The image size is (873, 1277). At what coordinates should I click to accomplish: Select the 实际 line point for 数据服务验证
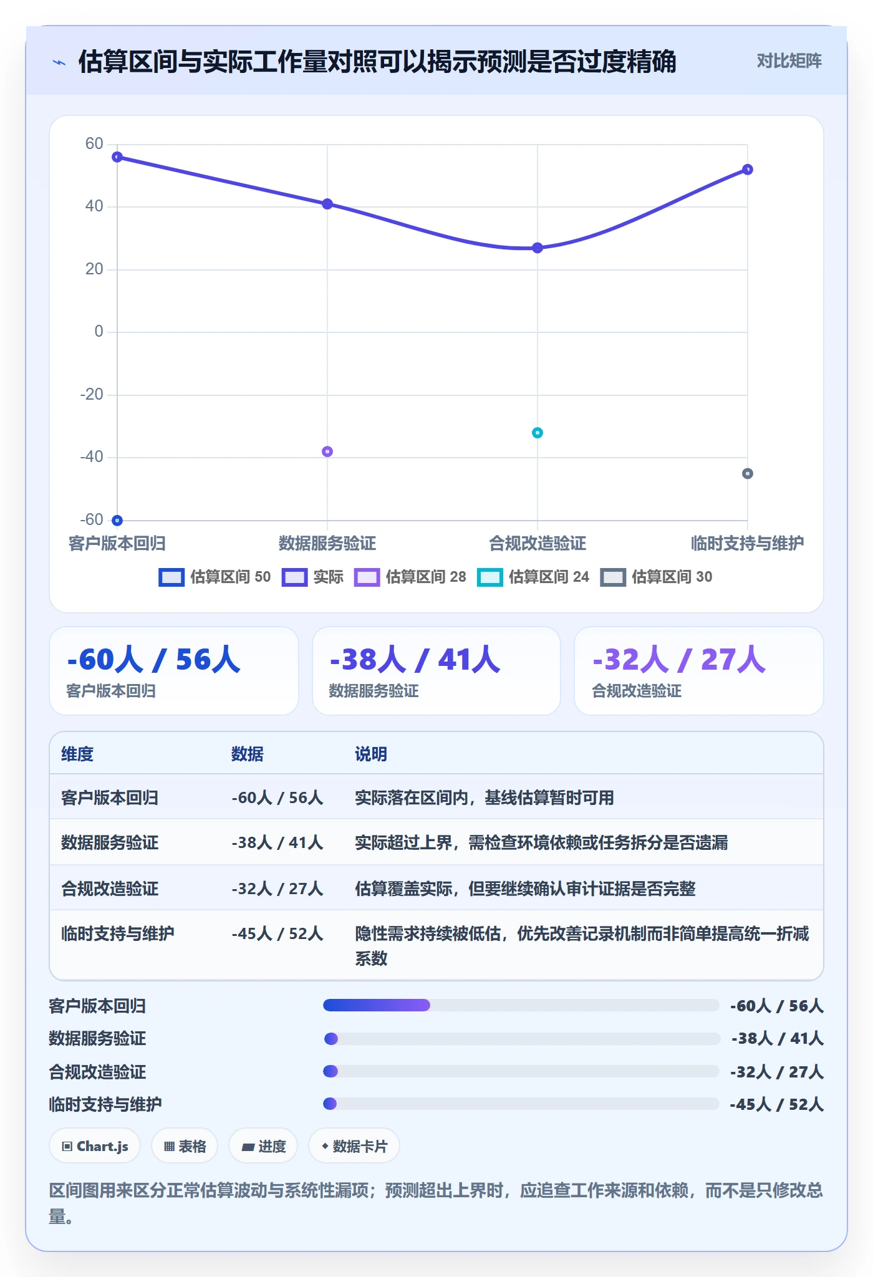(327, 204)
